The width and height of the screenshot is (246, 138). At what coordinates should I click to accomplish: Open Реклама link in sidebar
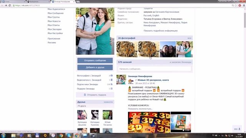pos(52,43)
